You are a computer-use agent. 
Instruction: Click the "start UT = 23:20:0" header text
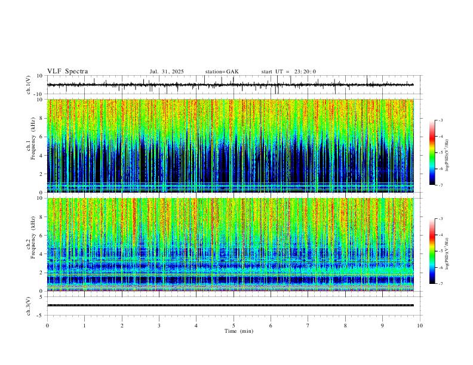pyautogui.click(x=288, y=72)
